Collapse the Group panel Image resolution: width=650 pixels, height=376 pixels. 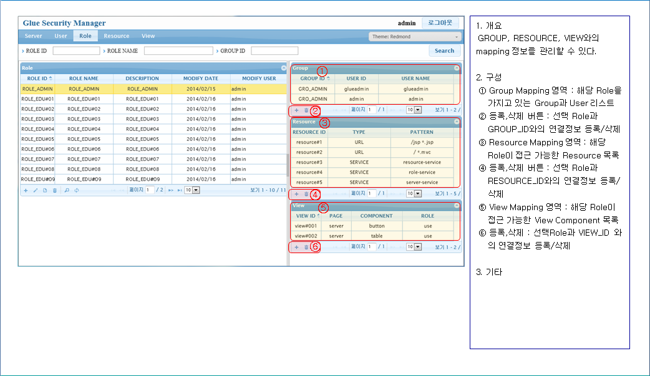click(x=456, y=67)
